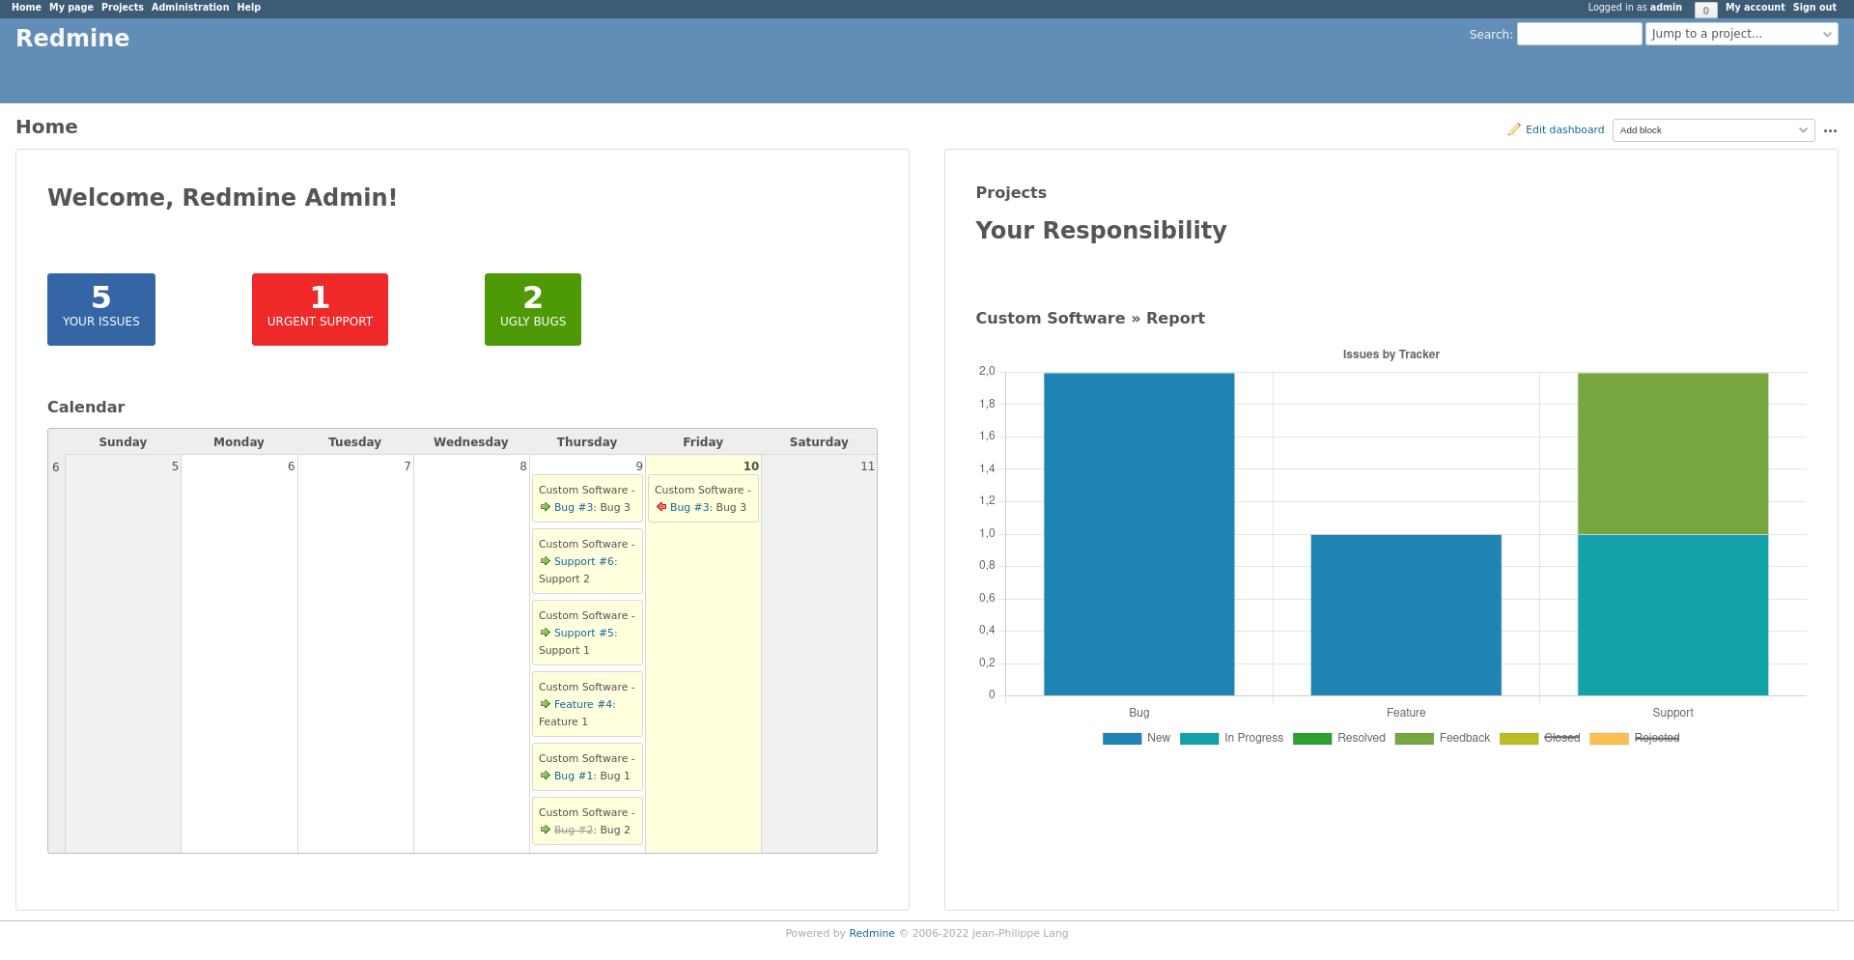Click the Custom Software » Report heading
The width and height of the screenshot is (1854, 960).
(x=1090, y=318)
